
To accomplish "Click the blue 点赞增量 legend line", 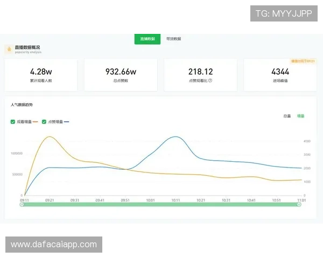I will tap(66, 122).
